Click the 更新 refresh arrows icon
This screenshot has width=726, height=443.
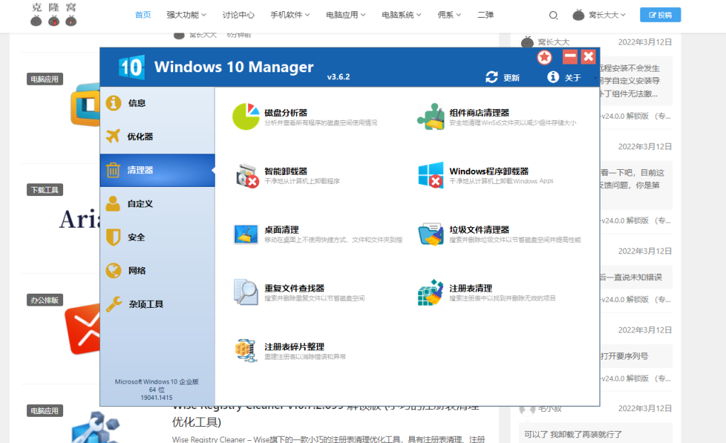point(492,77)
